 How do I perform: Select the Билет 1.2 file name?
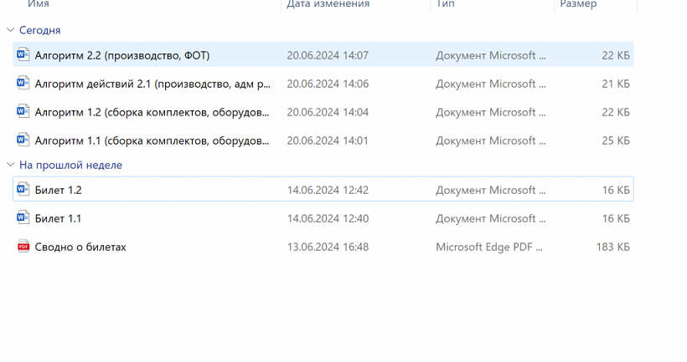point(58,190)
